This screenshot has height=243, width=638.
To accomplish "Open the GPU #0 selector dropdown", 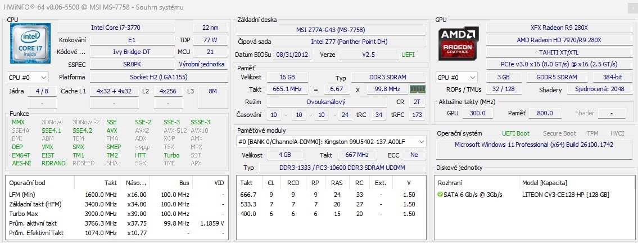I will (456, 77).
